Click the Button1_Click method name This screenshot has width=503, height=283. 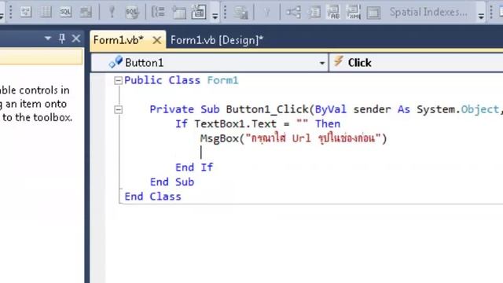pos(267,109)
